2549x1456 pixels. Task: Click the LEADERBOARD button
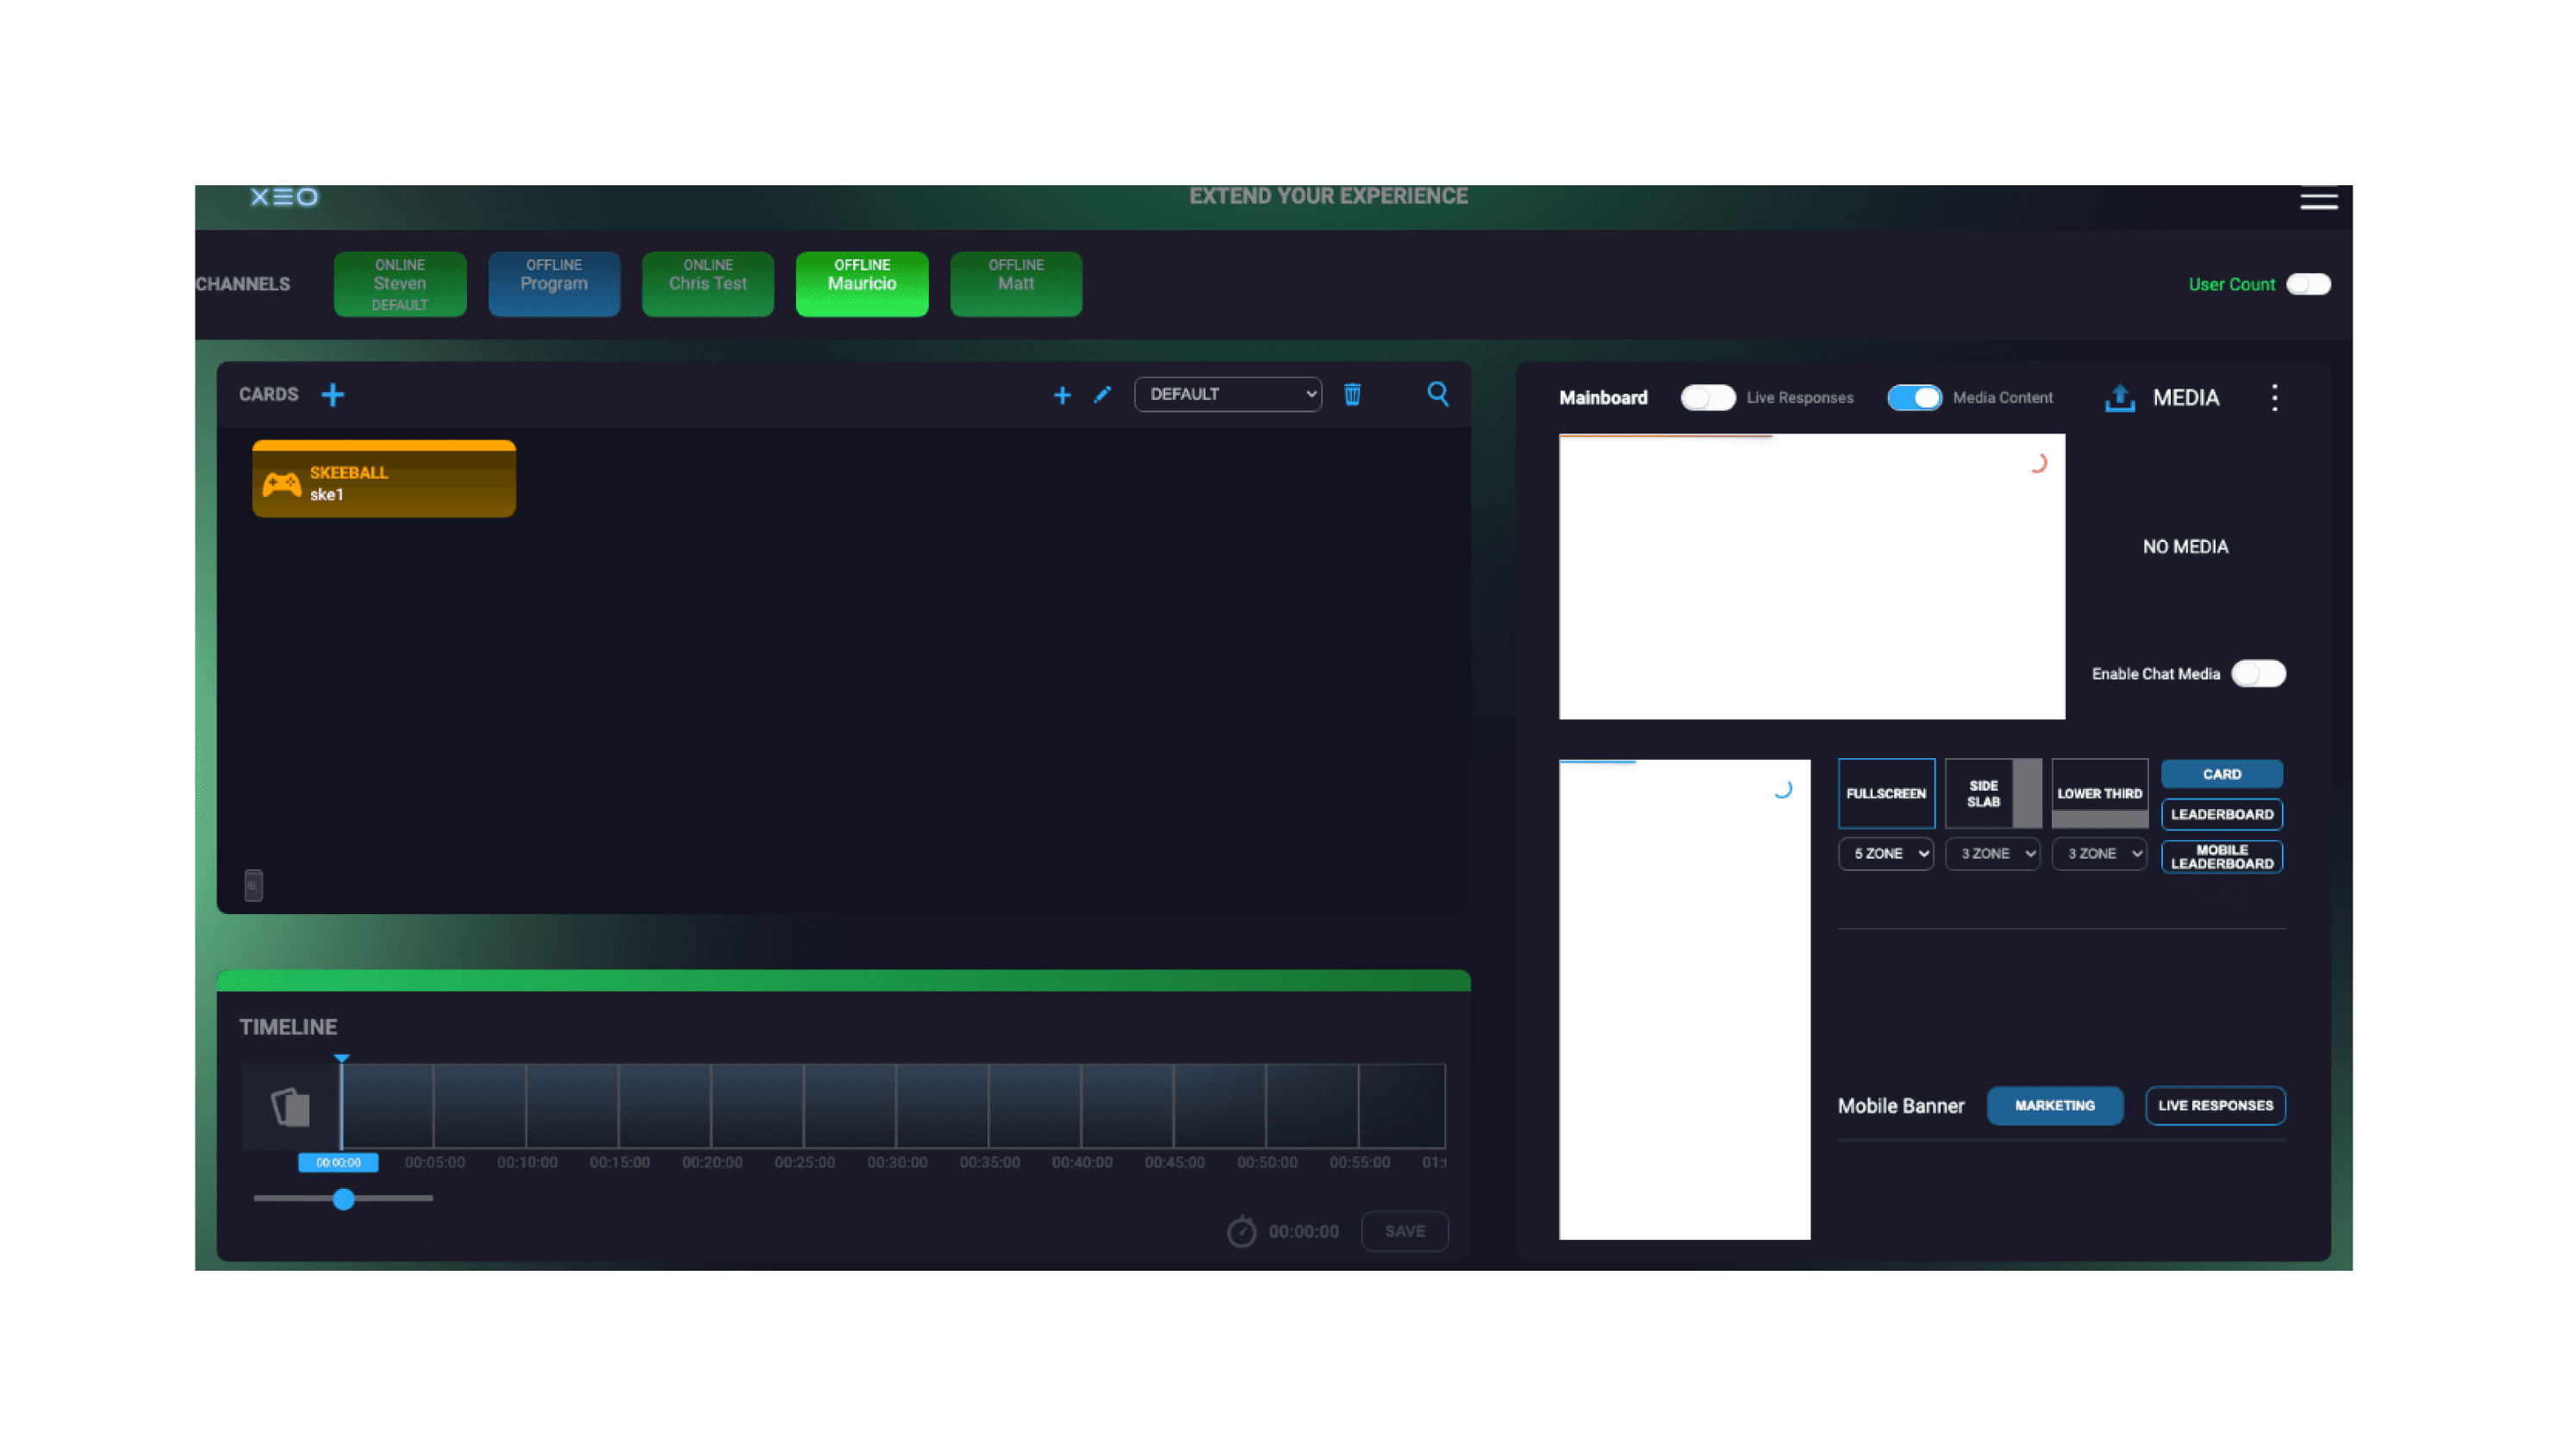(x=2221, y=814)
